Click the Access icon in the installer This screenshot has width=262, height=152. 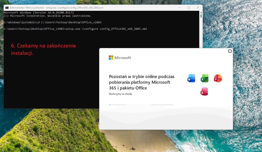coord(204,91)
